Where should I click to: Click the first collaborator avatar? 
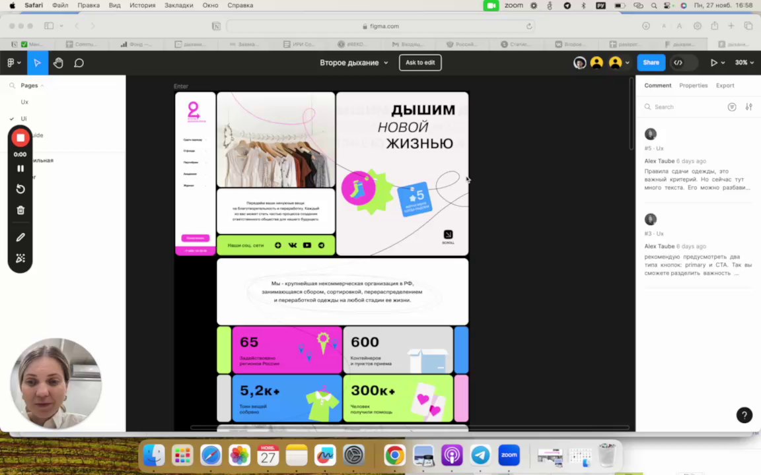(x=579, y=63)
